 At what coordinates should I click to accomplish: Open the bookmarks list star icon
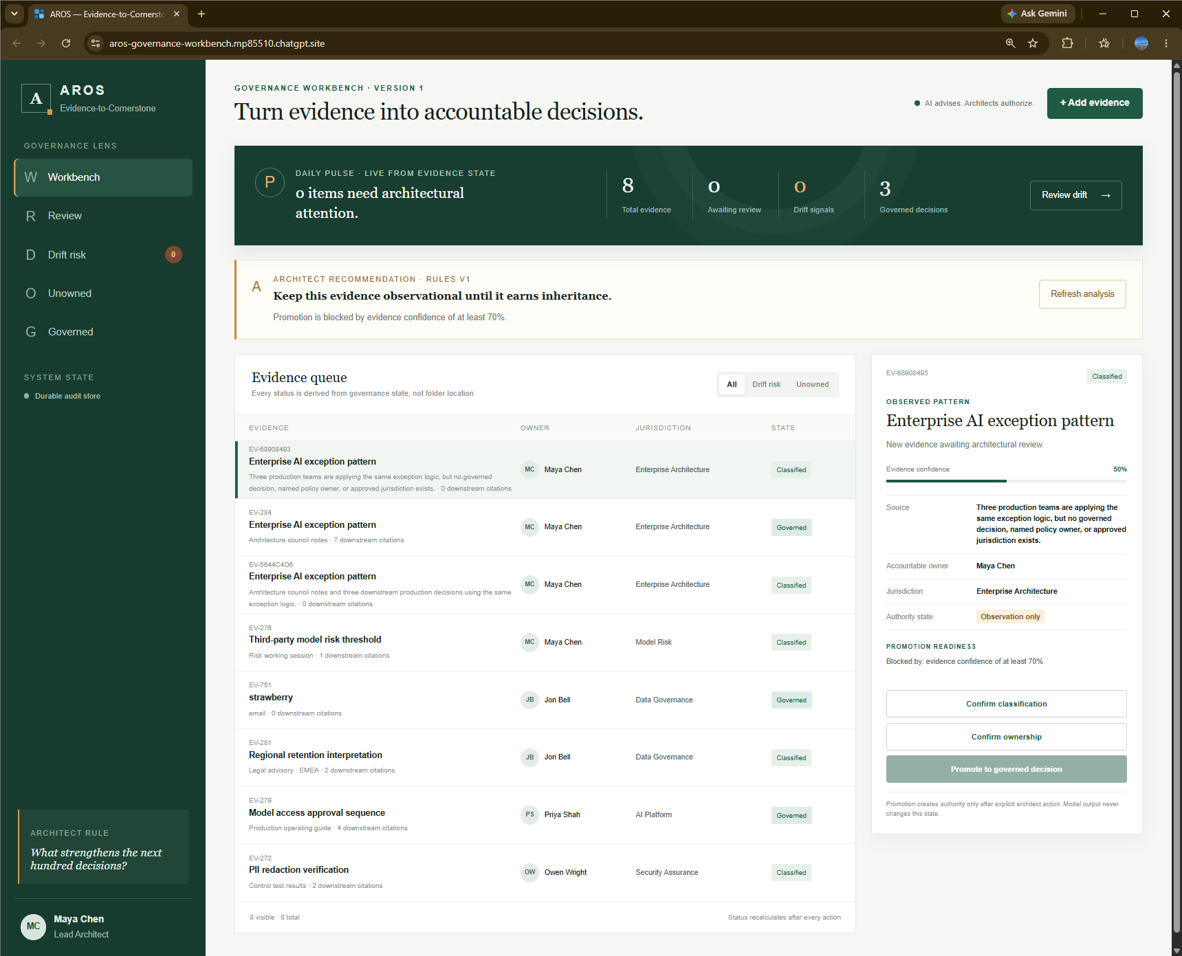1104,43
